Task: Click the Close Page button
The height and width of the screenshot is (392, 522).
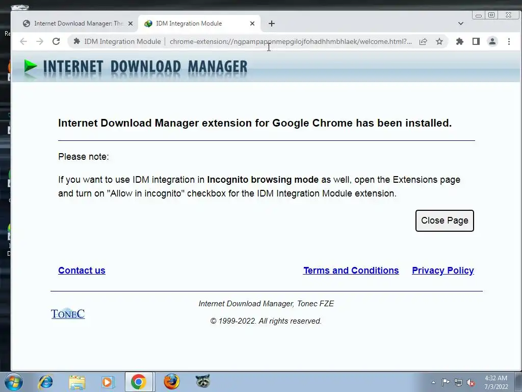Action: (445, 220)
